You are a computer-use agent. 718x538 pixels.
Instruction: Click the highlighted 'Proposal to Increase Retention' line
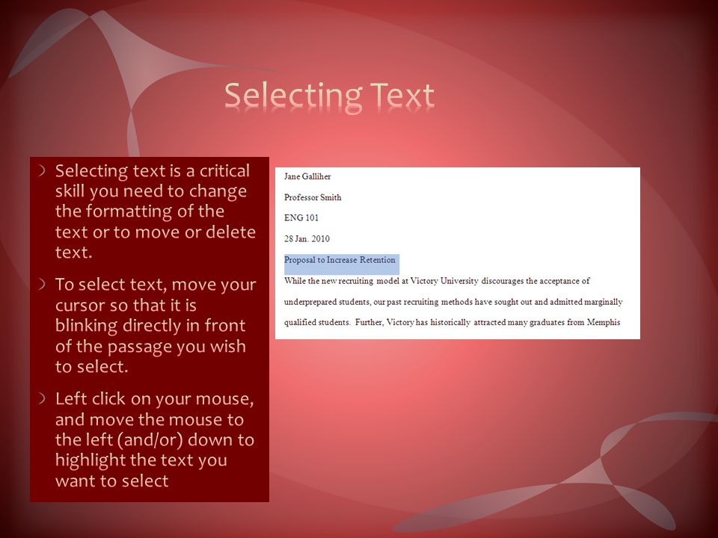[340, 260]
